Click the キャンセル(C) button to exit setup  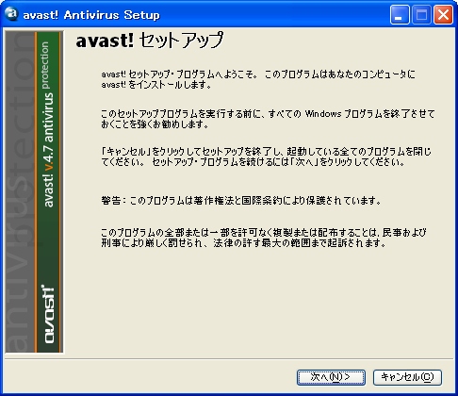pyautogui.click(x=407, y=377)
